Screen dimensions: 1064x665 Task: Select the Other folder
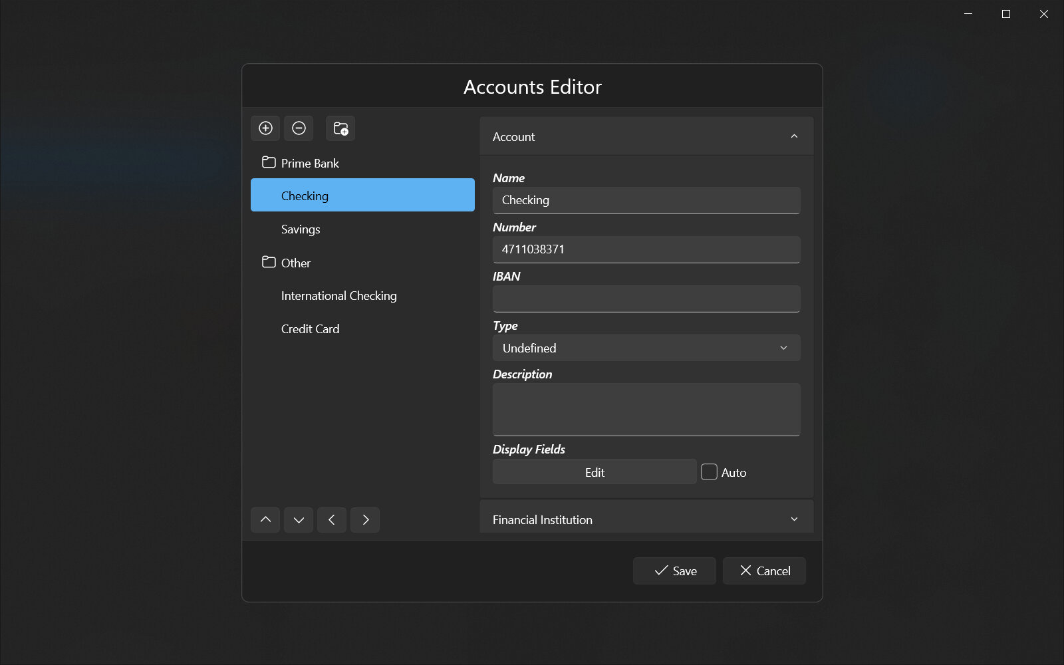click(x=362, y=263)
